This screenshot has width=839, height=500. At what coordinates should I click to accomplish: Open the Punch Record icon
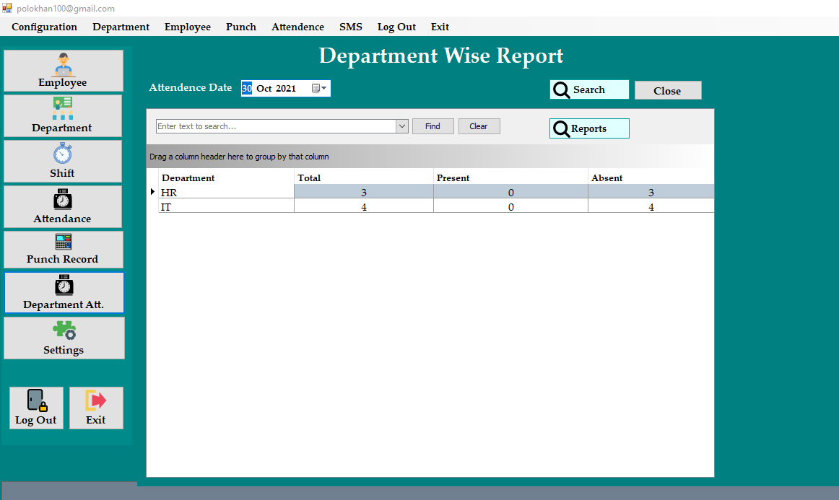pyautogui.click(x=62, y=243)
